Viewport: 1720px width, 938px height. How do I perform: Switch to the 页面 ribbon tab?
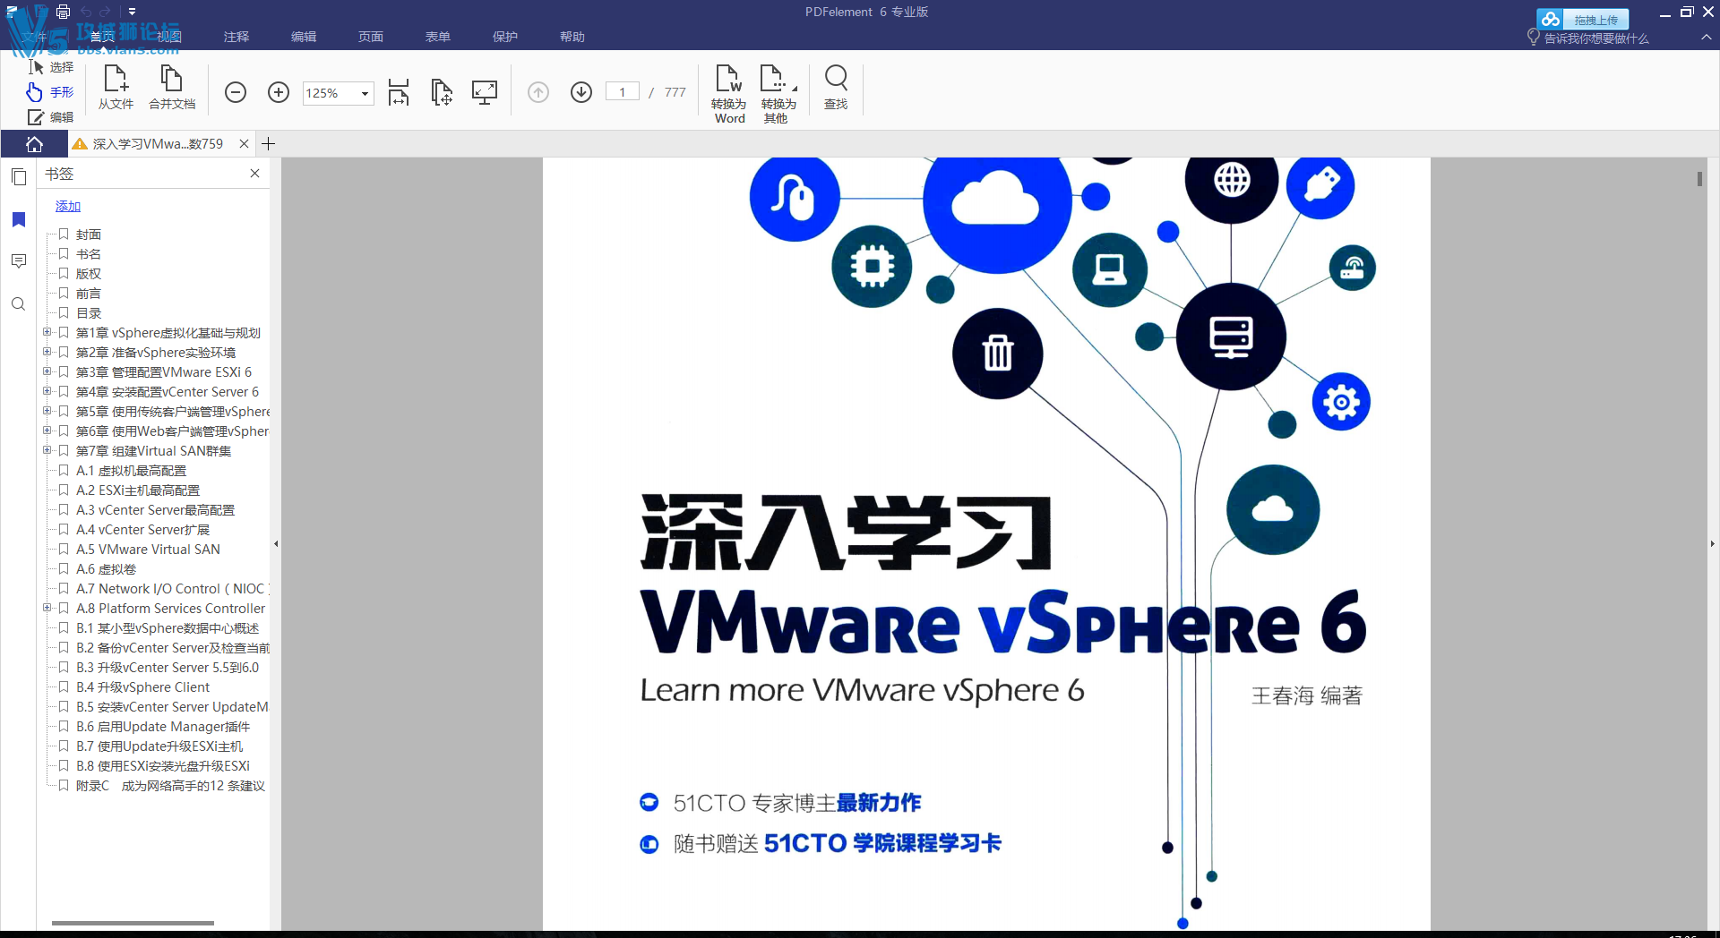tap(370, 37)
